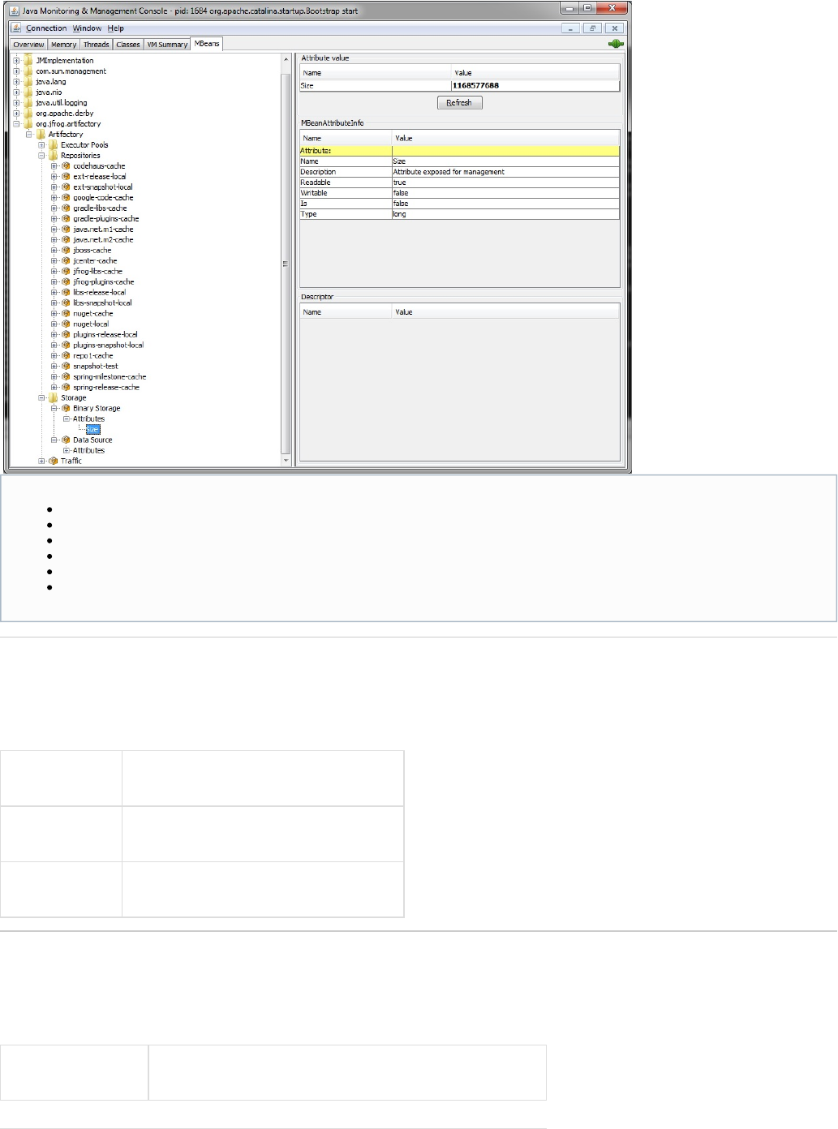Viewport: 838px width, 1129px height.
Task: Click the MBean icon beside Data Source
Action: click(66, 440)
